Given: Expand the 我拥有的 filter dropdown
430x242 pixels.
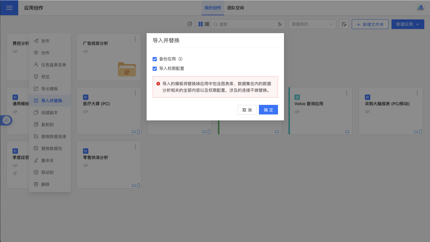Looking at the screenshot, I should (x=312, y=24).
